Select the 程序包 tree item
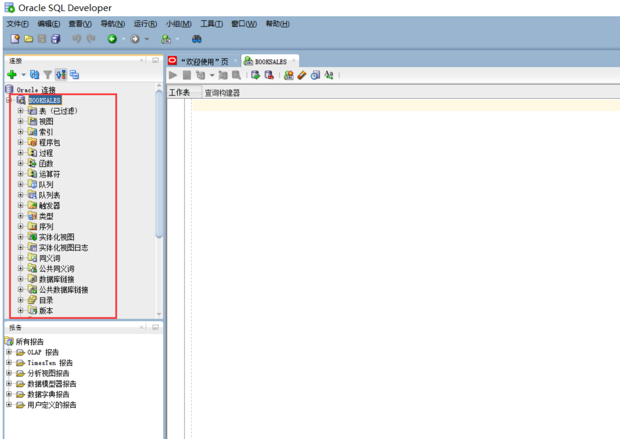This screenshot has width=620, height=439. [x=49, y=142]
